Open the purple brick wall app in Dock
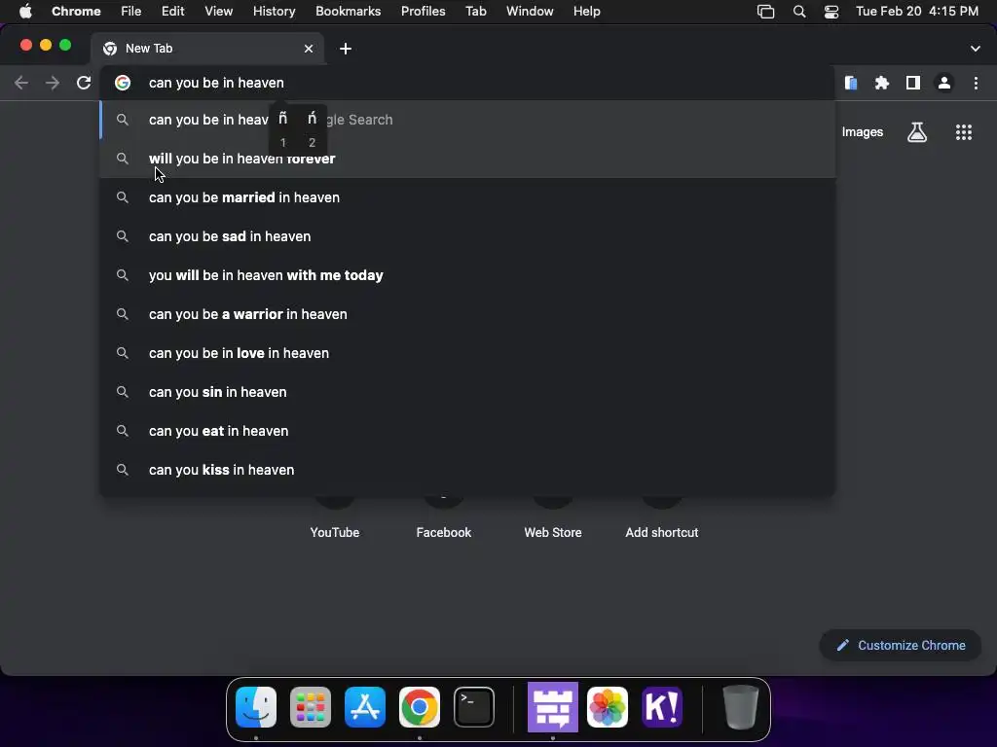The image size is (997, 747). pos(553,707)
